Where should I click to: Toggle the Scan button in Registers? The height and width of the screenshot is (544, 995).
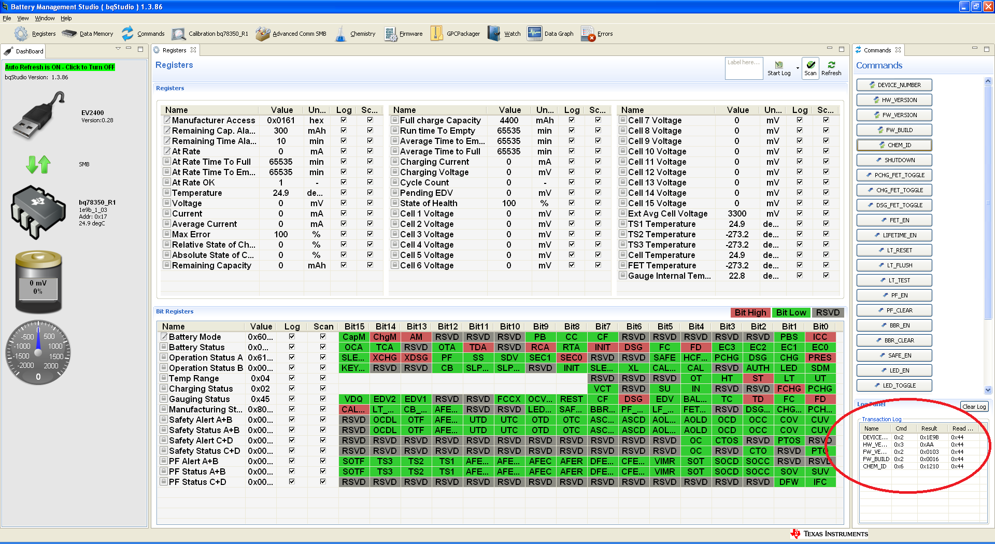811,68
